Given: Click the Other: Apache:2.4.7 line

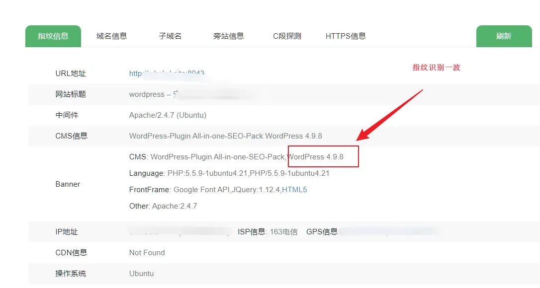Looking at the screenshot, I should click(x=163, y=206).
